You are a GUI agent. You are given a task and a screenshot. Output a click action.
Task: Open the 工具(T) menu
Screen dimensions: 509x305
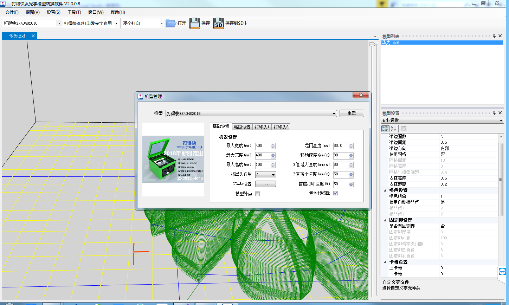pos(74,12)
